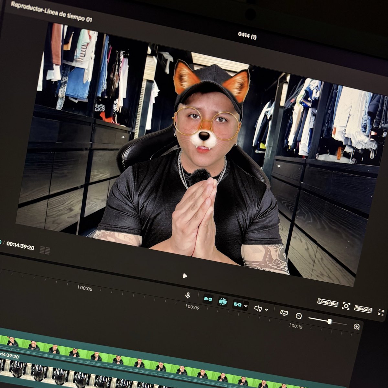This screenshot has height=388, width=388.
Task: Adjust the timeline zoom slider handle
Action: 329,321
